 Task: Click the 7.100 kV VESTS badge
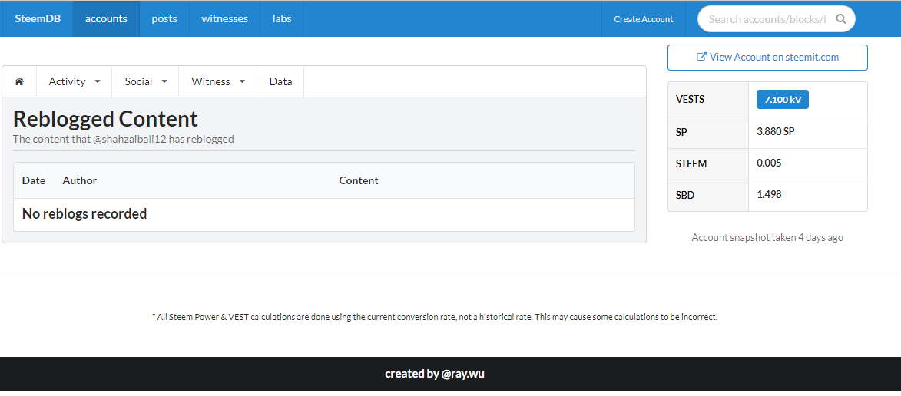[783, 99]
